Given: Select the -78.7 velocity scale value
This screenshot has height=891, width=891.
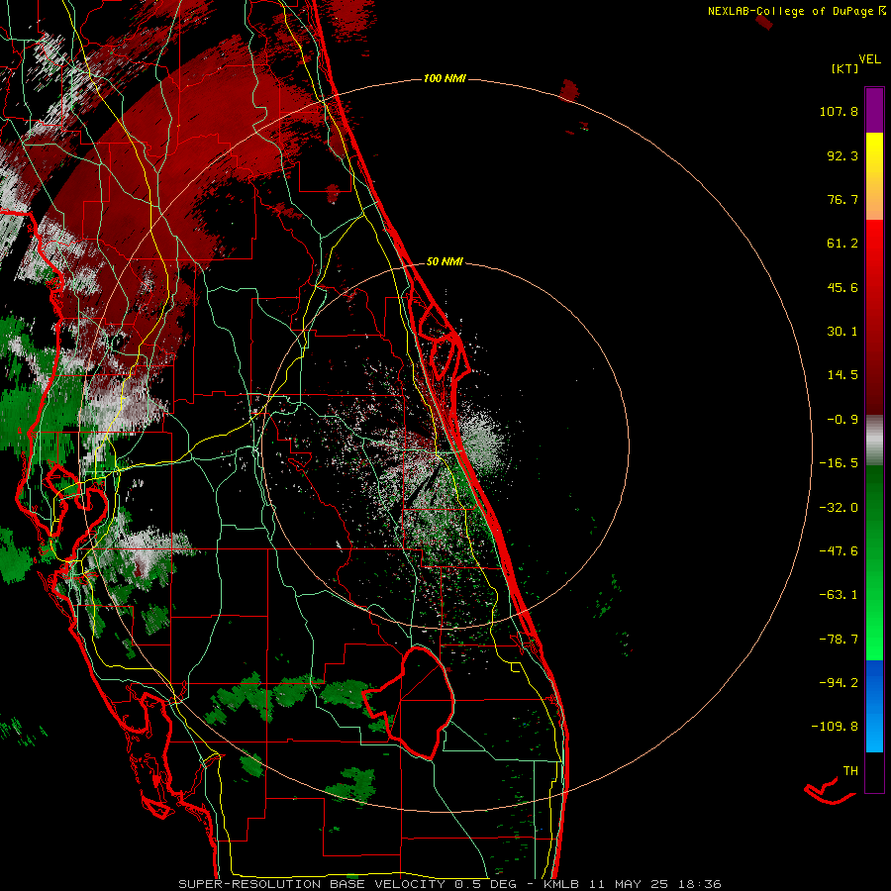Looking at the screenshot, I should tap(839, 640).
